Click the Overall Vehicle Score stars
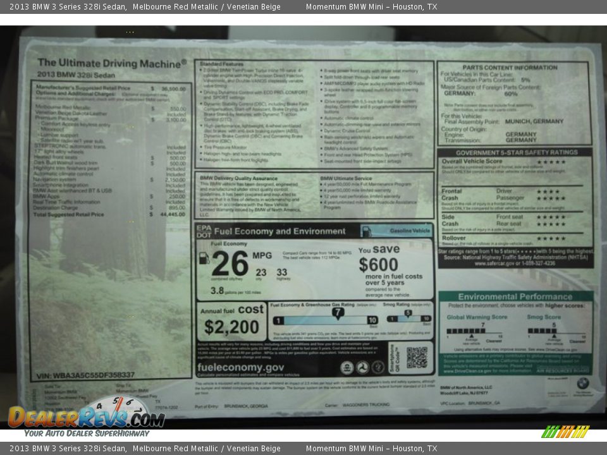The height and width of the screenshot is (455, 607). [x=551, y=162]
